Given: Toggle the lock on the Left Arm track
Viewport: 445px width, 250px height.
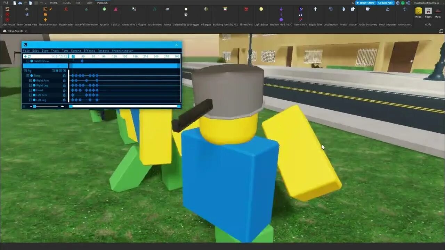Looking at the screenshot, I should [64, 95].
